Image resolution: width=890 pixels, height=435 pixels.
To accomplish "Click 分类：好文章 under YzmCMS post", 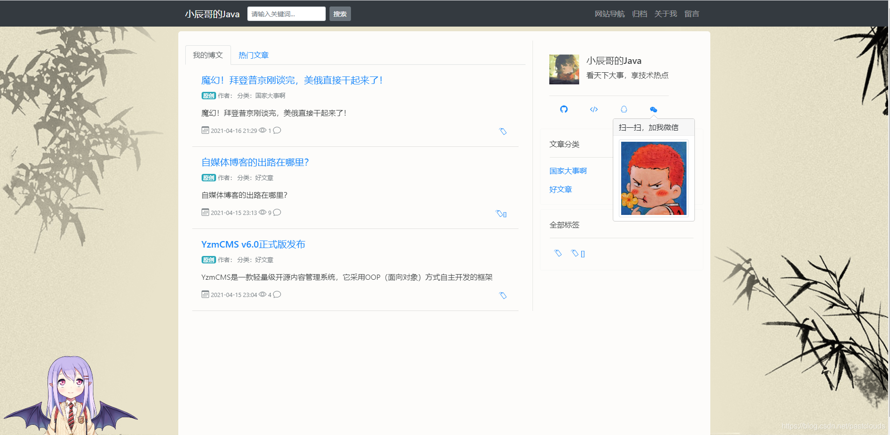I will [x=255, y=260].
